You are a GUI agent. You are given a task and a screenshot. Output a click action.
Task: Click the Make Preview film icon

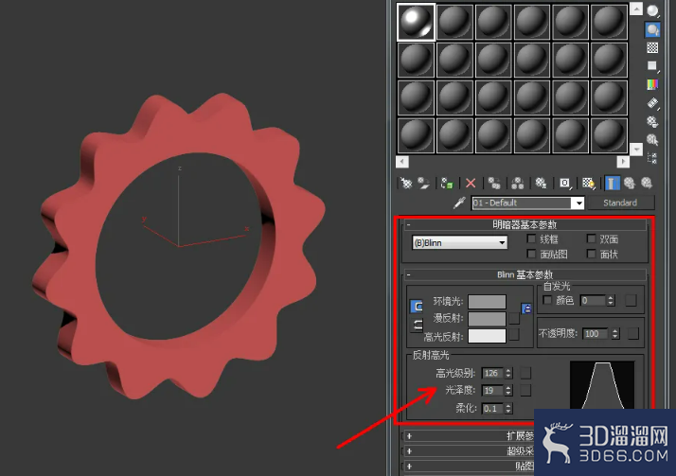click(x=652, y=103)
